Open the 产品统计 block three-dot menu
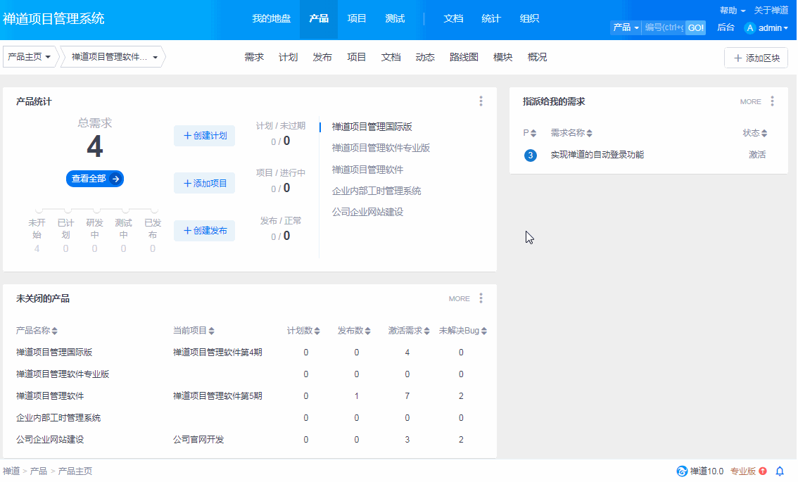Screen dimensions: 798x482 click(481, 101)
